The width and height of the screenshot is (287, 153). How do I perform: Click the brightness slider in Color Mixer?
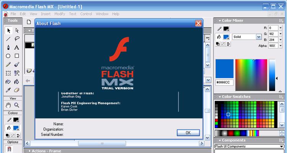tap(272, 75)
